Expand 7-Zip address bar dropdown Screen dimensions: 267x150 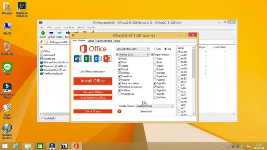(x=234, y=42)
